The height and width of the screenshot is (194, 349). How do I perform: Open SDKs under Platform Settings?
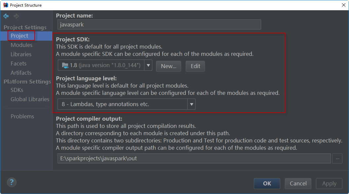click(x=17, y=90)
